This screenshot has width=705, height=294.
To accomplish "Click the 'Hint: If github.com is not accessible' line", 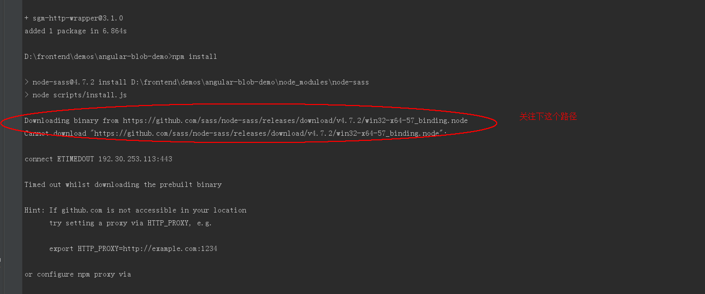I will (x=135, y=211).
